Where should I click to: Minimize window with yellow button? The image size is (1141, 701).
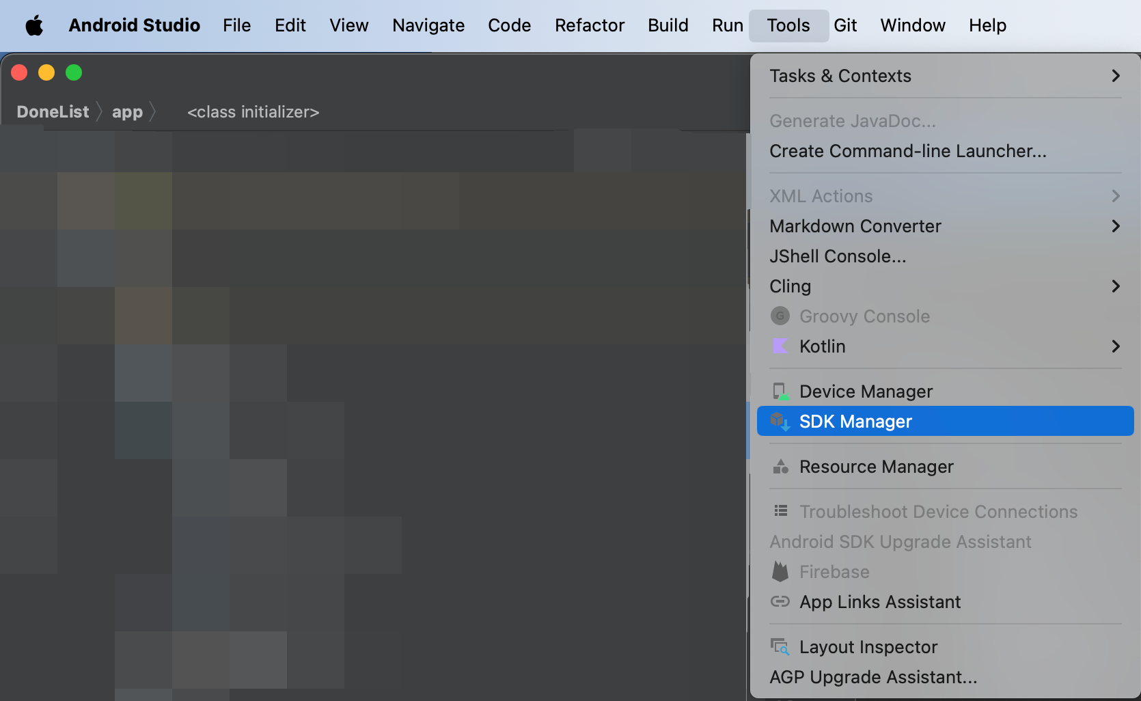tap(46, 72)
